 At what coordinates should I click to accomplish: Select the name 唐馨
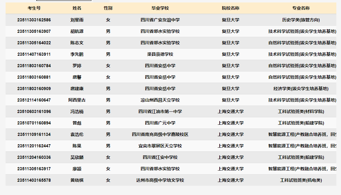coord(77,77)
